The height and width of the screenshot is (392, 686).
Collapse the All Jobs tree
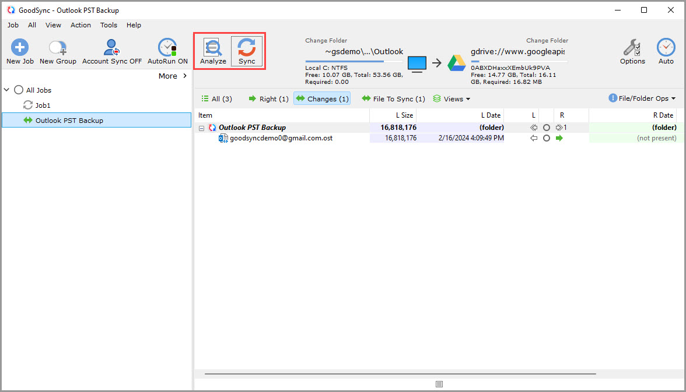tap(6, 90)
